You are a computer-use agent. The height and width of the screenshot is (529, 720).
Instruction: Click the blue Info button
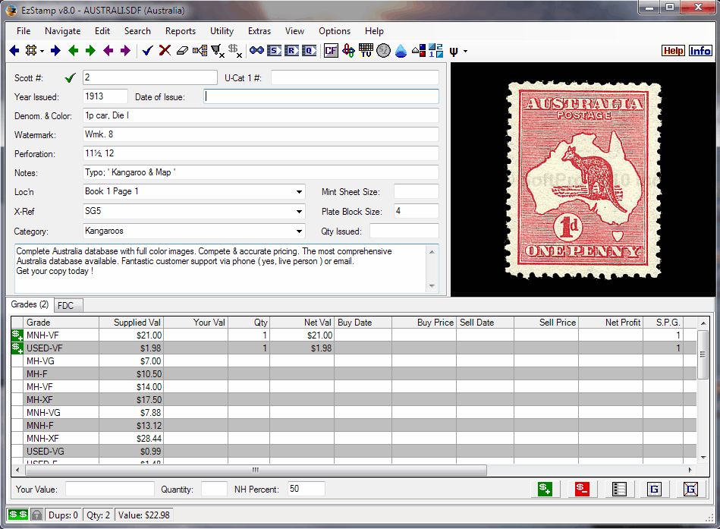700,51
